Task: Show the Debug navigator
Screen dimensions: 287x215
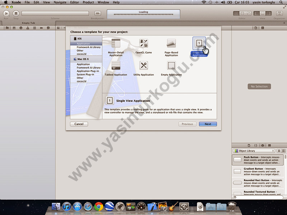Action: pyautogui.click(x=34, y=28)
